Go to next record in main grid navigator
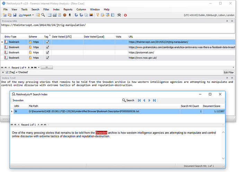239x172 pixels. (x=29, y=68)
